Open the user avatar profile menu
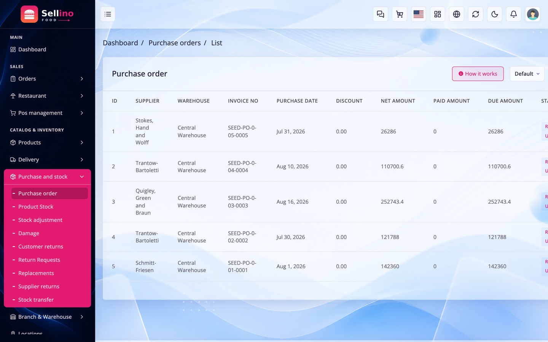Image resolution: width=548 pixels, height=342 pixels. (532, 14)
